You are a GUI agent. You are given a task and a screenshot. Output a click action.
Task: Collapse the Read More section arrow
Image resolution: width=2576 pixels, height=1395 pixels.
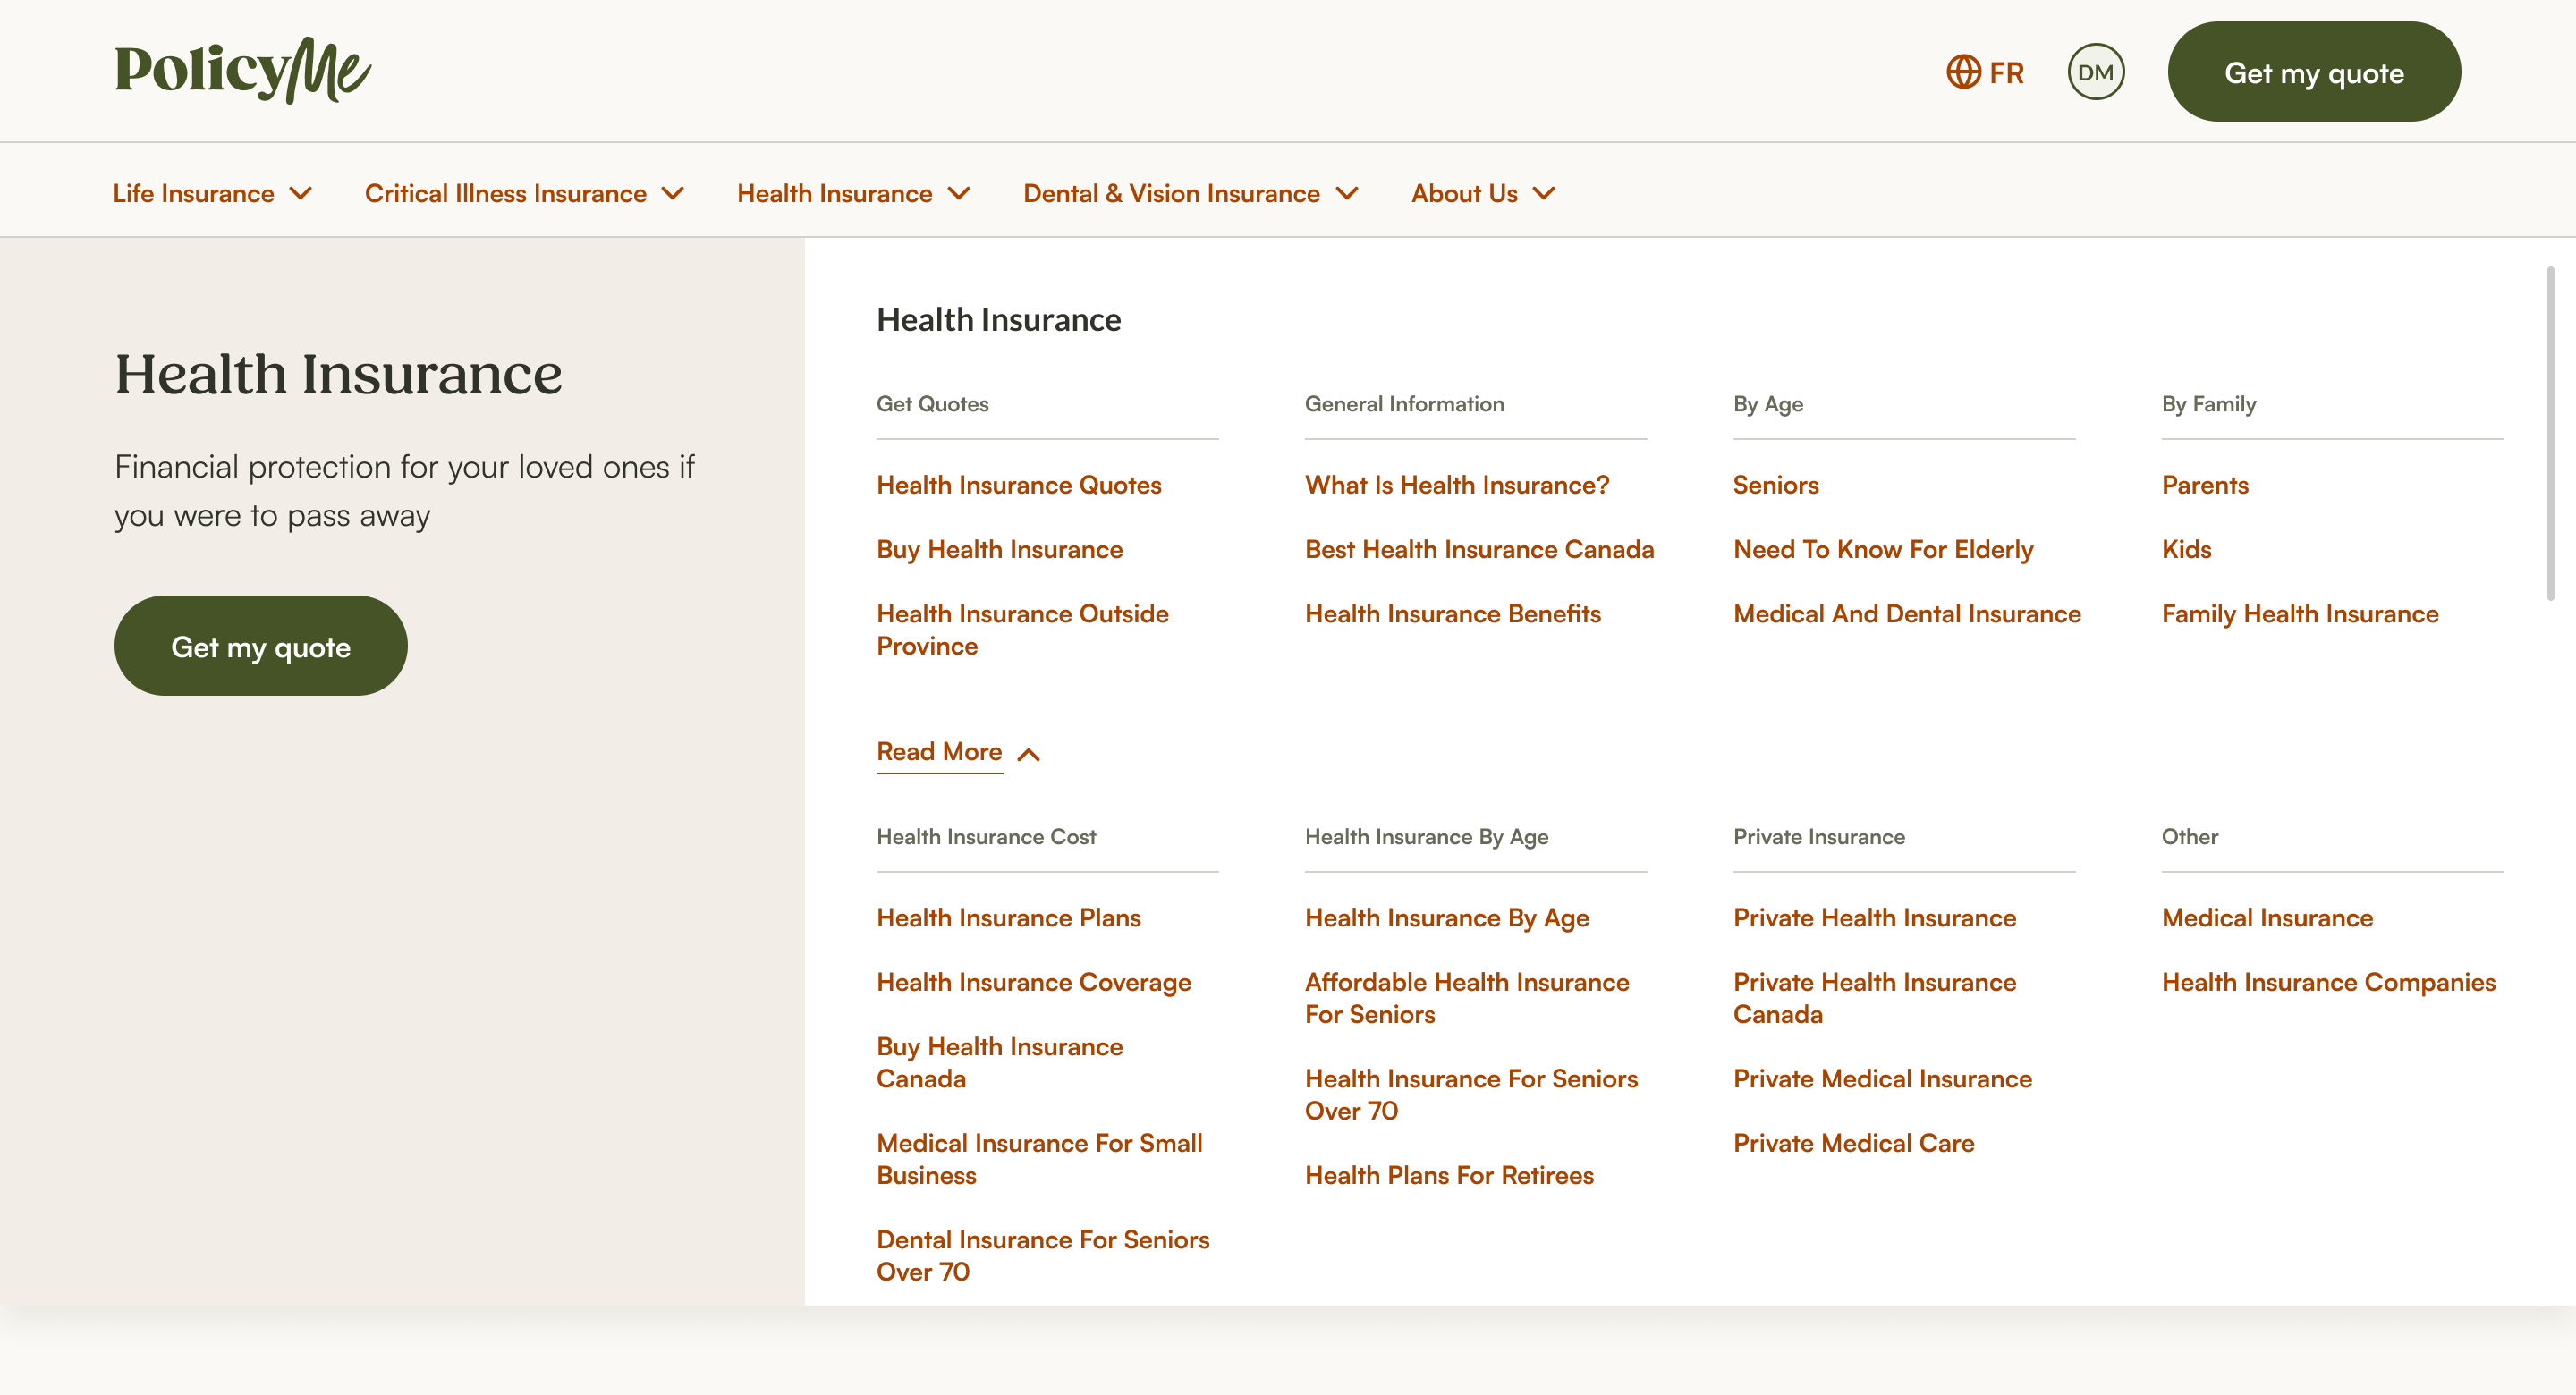click(1028, 754)
